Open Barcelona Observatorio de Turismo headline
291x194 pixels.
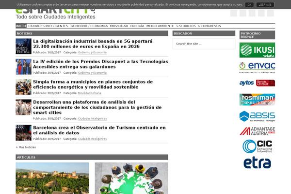(99, 130)
